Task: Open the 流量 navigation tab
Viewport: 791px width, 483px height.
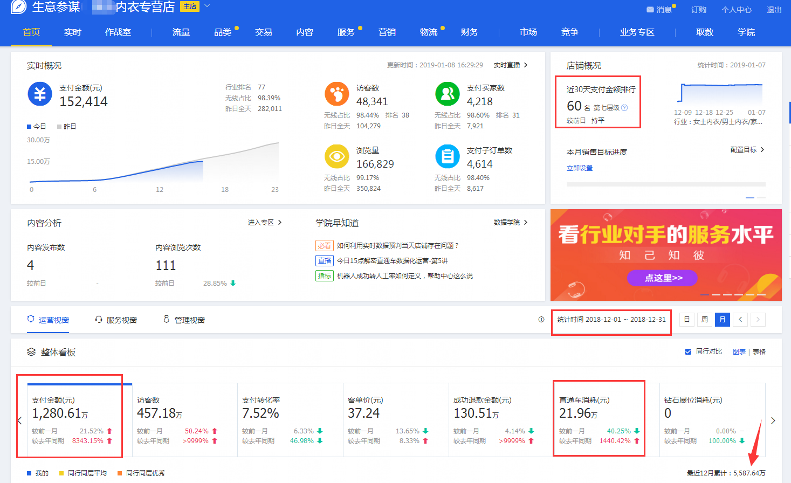Action: (x=181, y=32)
